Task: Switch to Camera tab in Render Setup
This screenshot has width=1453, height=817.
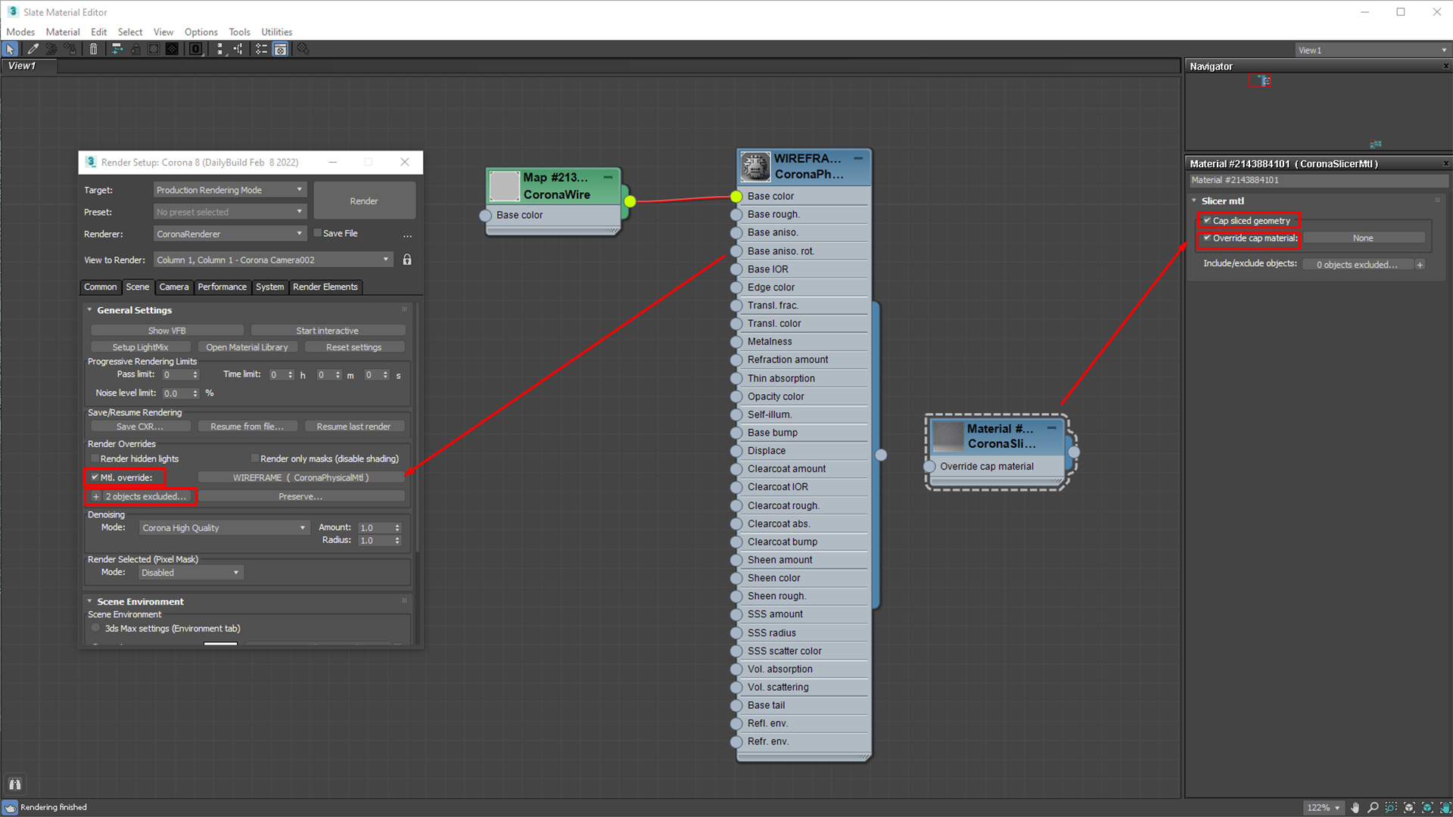Action: pos(173,287)
